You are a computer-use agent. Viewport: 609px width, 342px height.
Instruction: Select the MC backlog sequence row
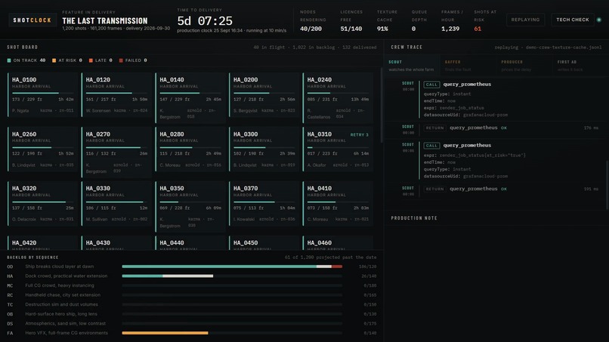(191, 285)
